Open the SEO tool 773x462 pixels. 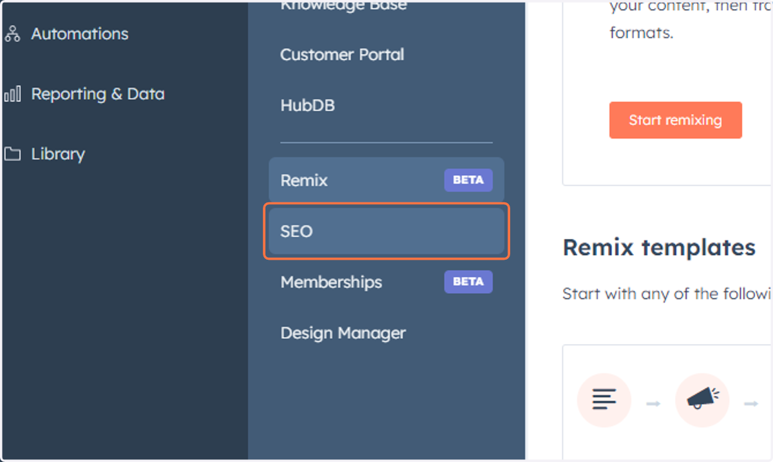pyautogui.click(x=386, y=231)
